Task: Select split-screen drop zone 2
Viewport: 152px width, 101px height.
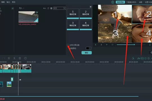Action: point(86,14)
